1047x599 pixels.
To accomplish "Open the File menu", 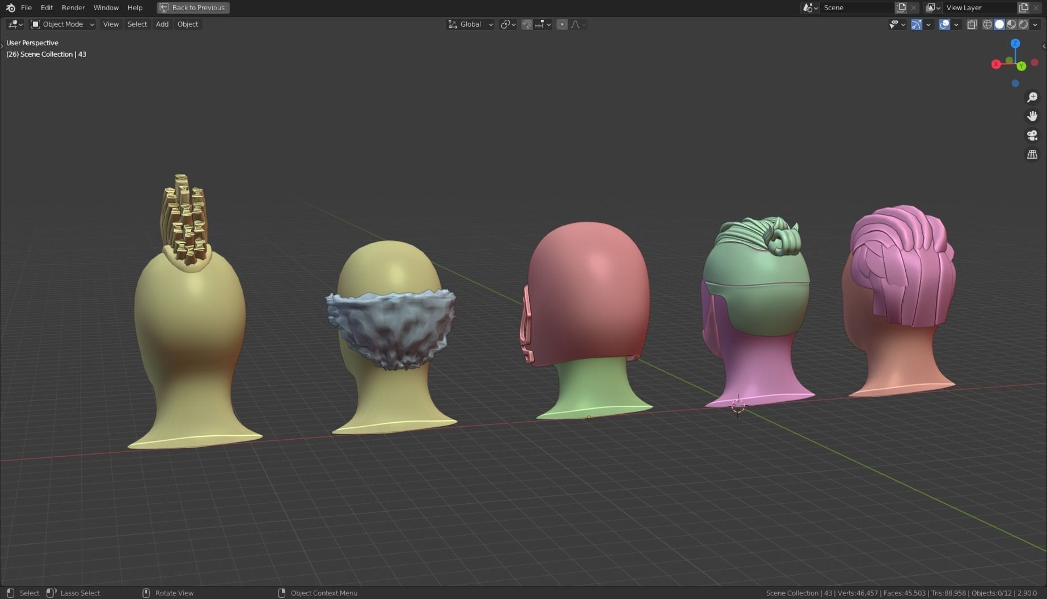I will tap(26, 8).
